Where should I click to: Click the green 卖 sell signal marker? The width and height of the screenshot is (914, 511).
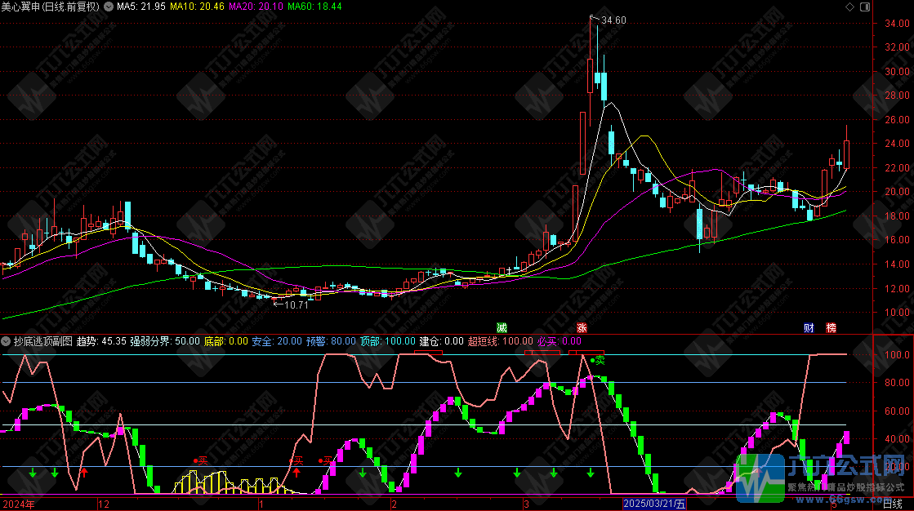pos(597,359)
